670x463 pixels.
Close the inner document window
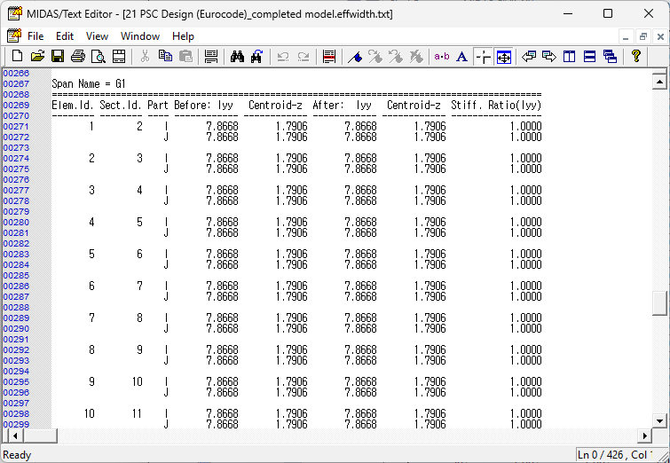[660, 37]
